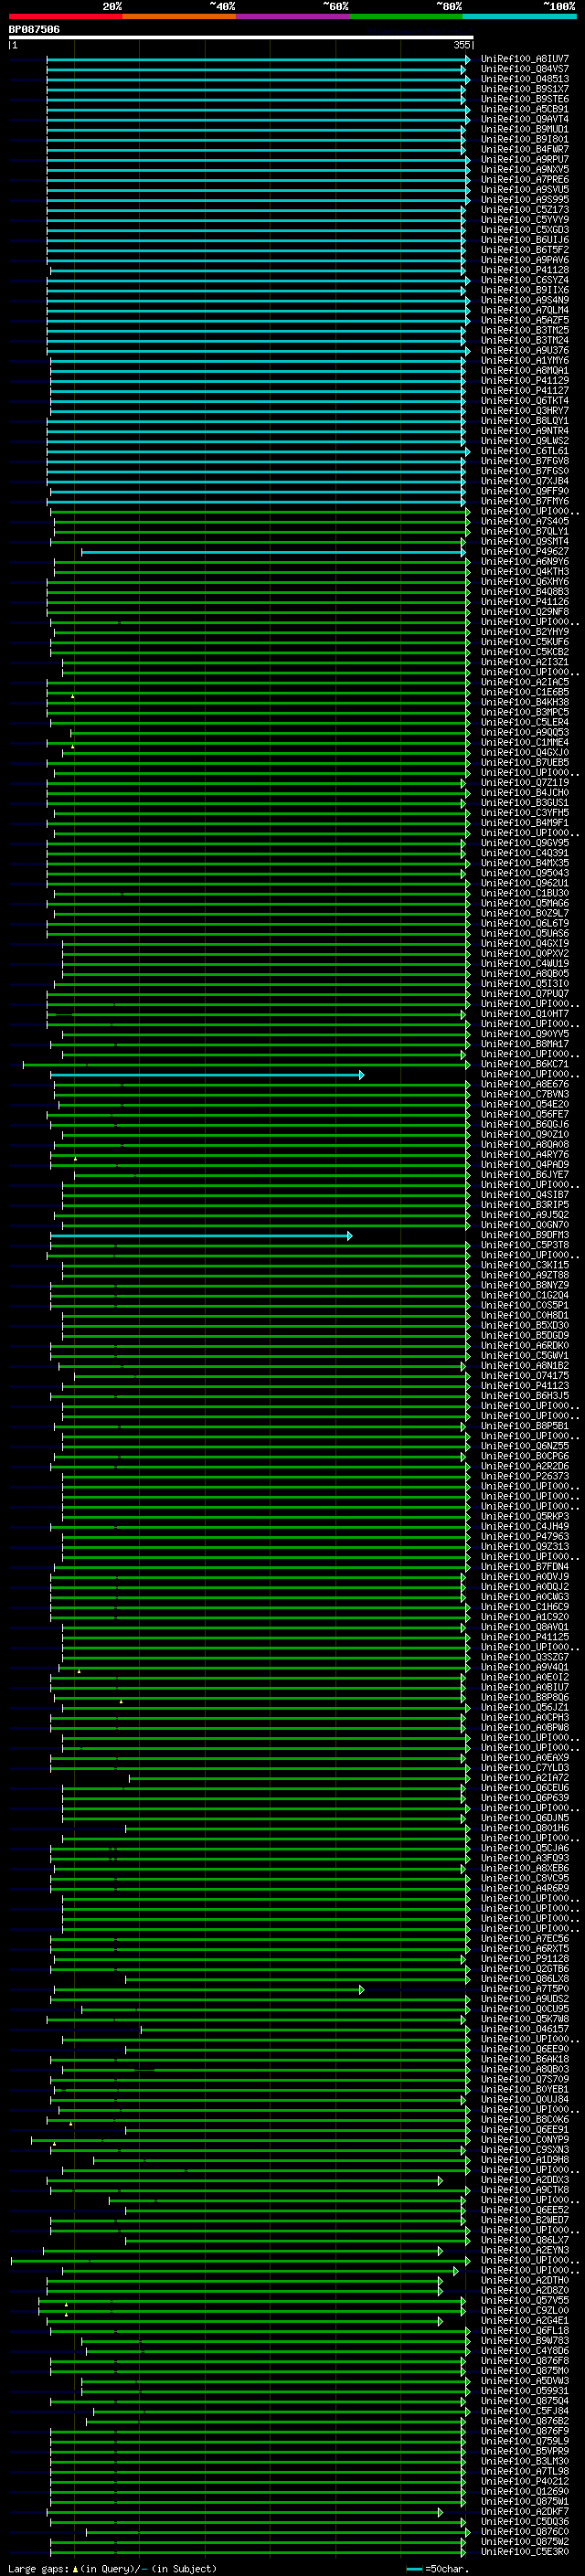Click the cyan alignment bar for UniRef100_A8IUV7
585x2576 pixels.
[258, 59]
